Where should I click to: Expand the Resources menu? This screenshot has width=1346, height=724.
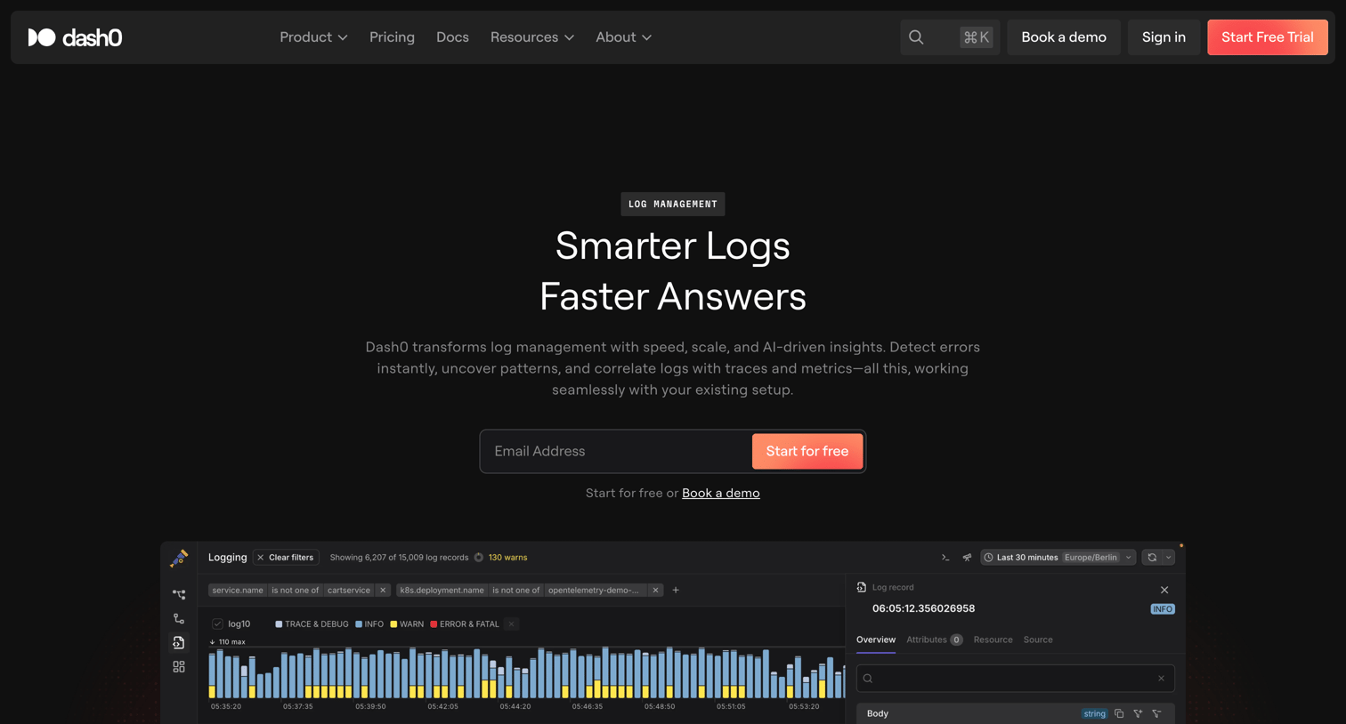click(x=532, y=37)
